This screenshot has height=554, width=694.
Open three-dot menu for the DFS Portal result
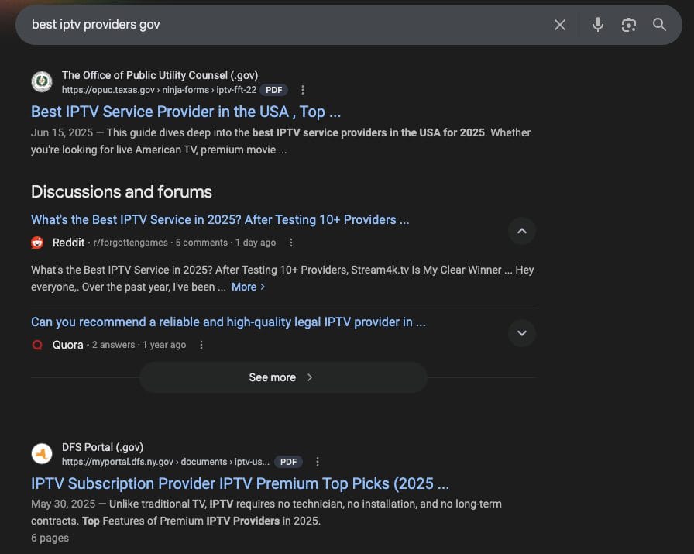coord(317,462)
